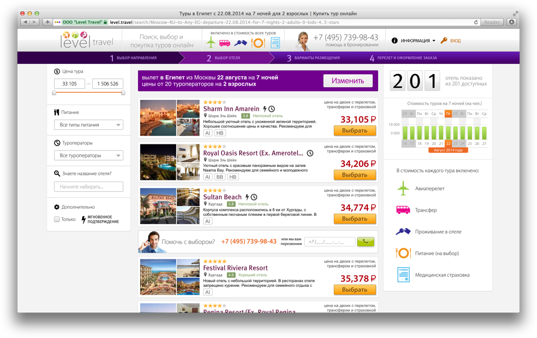Open Festival Riviera Resort main photo thumbnail

[x=158, y=277]
